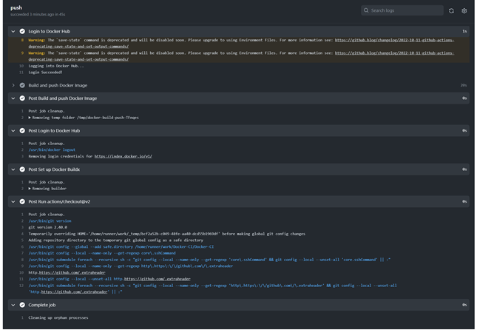Screen dimensions: 477x330
Task: Click the refresh logs icon
Action: pyautogui.click(x=451, y=10)
